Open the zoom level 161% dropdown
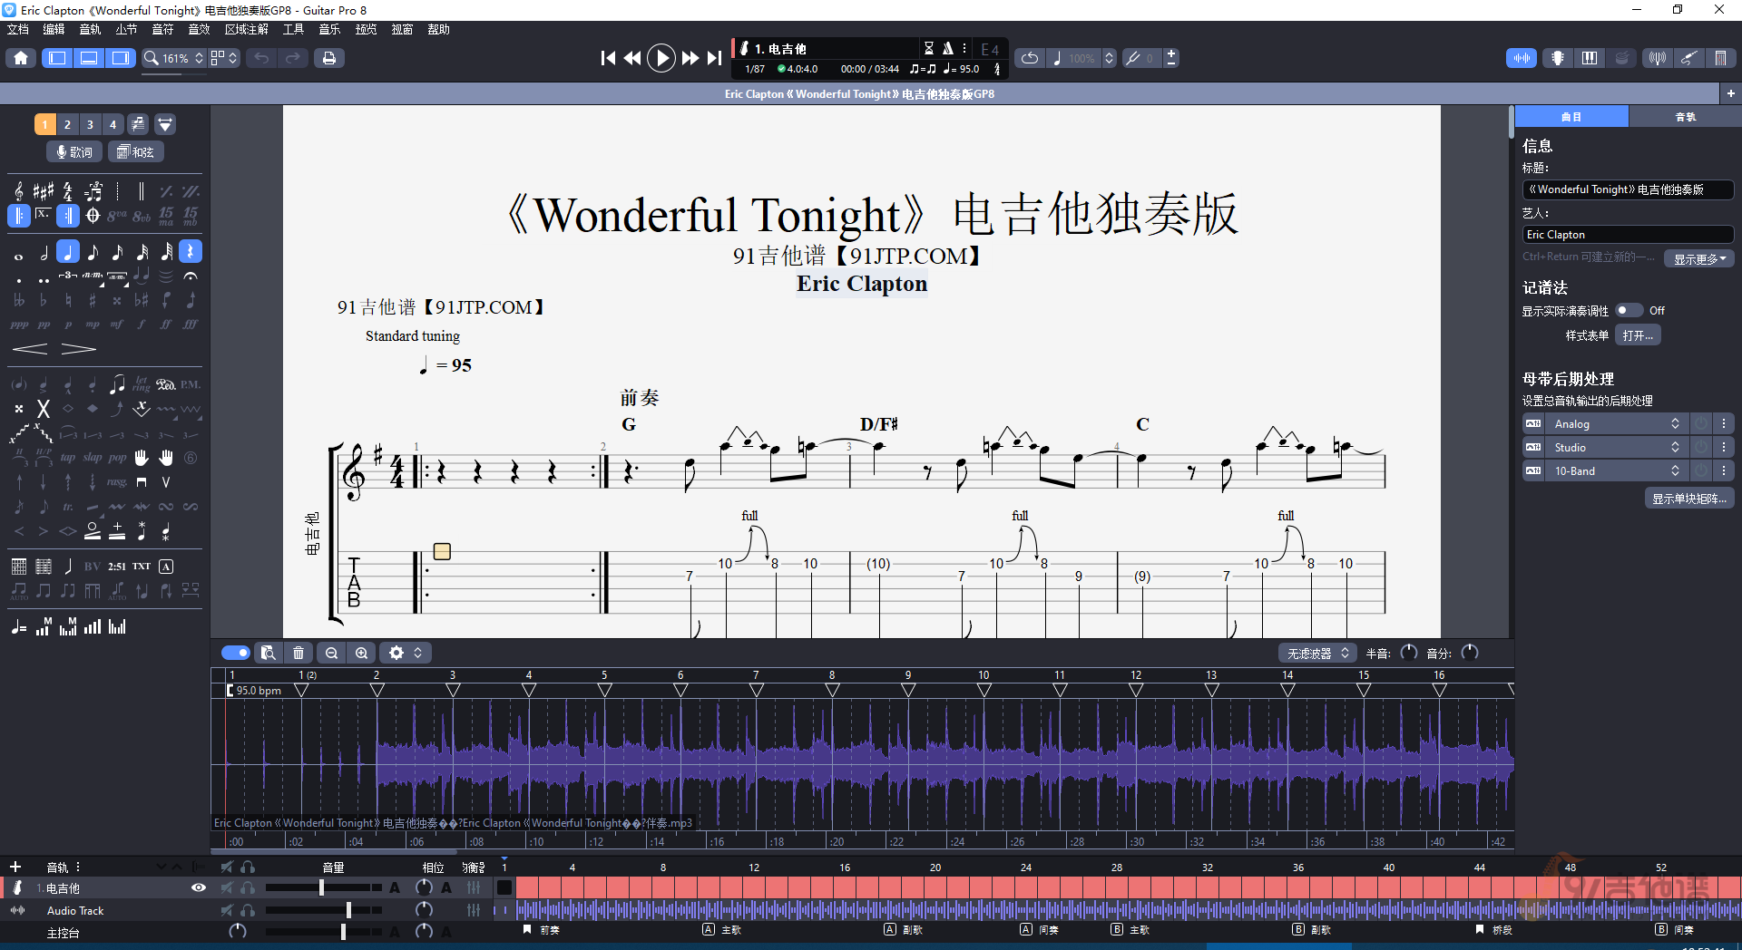Image resolution: width=1742 pixels, height=950 pixels. [x=173, y=58]
